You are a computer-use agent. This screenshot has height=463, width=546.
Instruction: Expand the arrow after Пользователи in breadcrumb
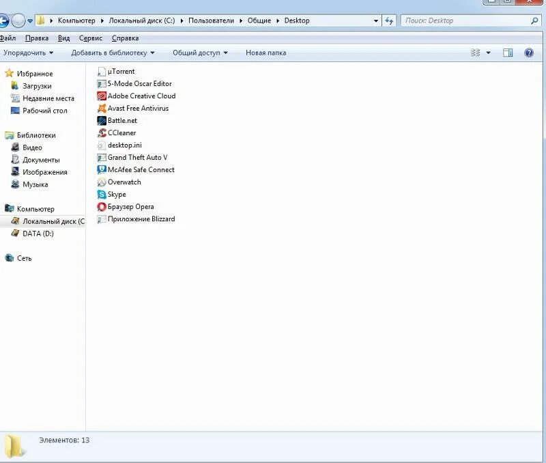241,20
